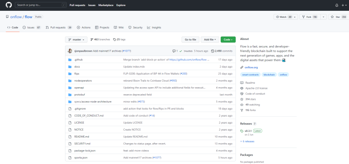
Task: Open the notifications bell icon
Action: pos(337,5)
